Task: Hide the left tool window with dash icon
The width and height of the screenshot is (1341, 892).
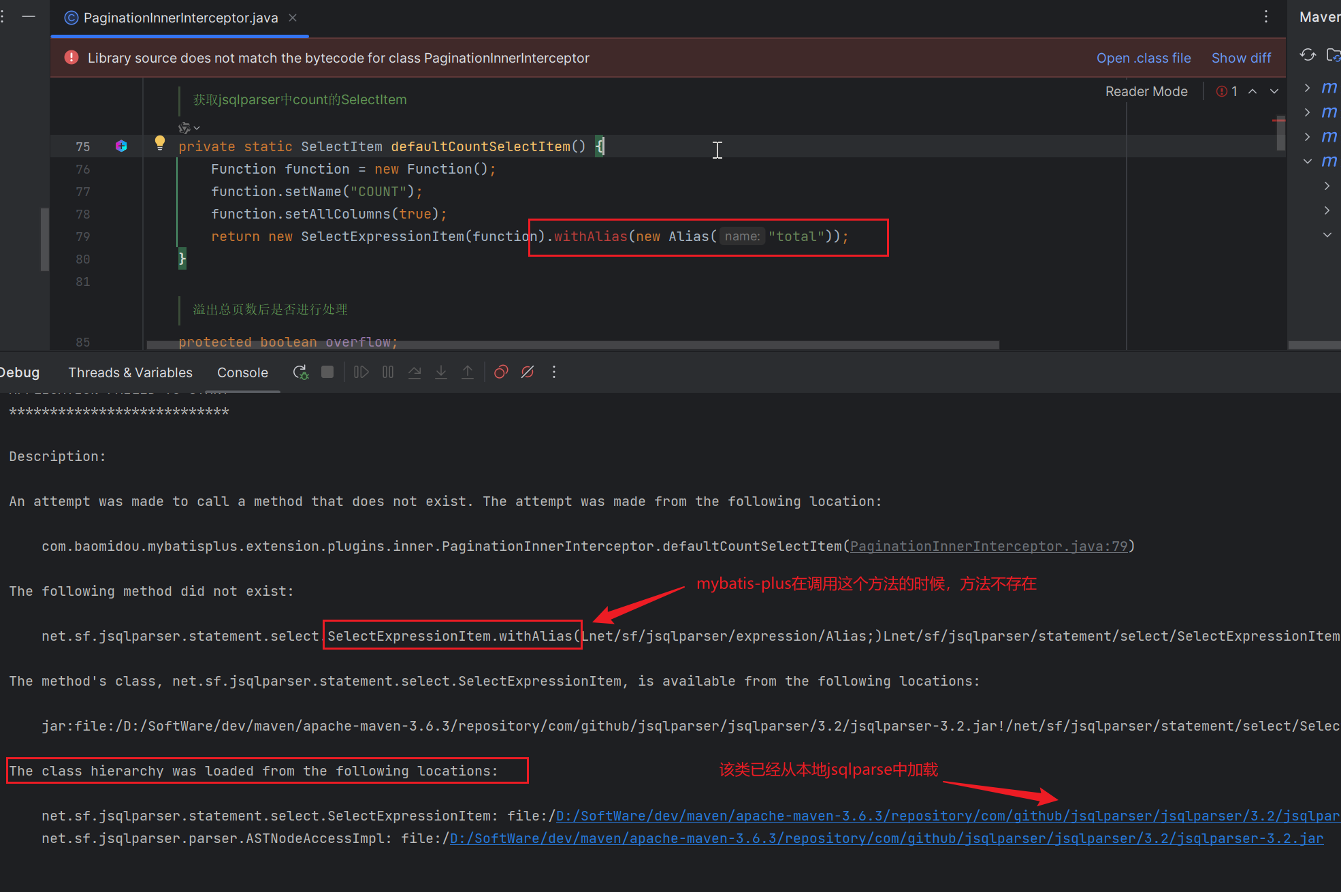Action: (29, 16)
